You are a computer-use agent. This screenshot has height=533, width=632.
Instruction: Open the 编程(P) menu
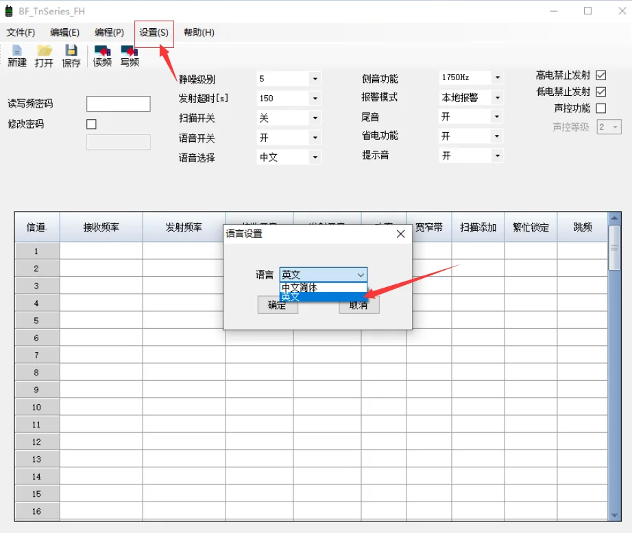pyautogui.click(x=109, y=33)
